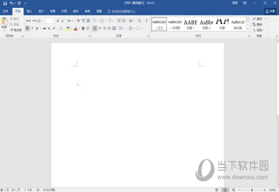The height and width of the screenshot is (192, 279).
Task: Click the Find magnifier icon
Action: pyautogui.click(x=255, y=19)
